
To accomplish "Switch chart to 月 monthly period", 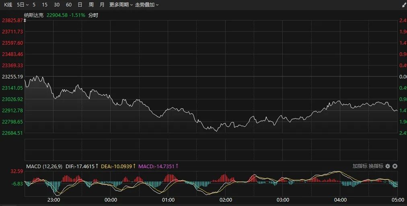I will [102, 5].
